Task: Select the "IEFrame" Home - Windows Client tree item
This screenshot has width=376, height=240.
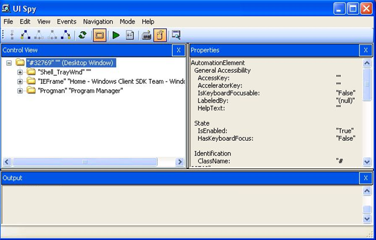Action: (112, 82)
